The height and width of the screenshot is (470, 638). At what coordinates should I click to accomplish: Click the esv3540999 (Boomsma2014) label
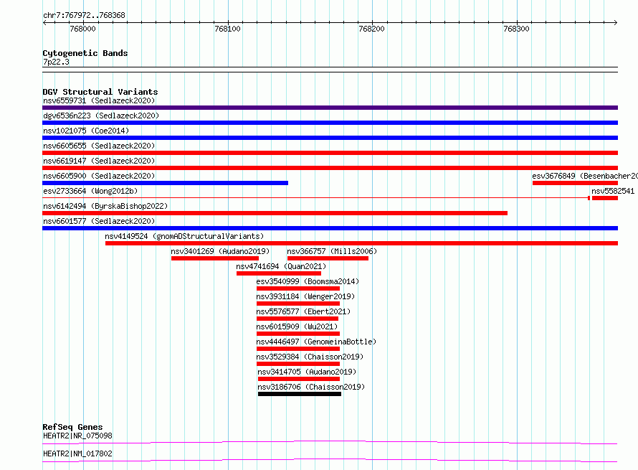(308, 281)
